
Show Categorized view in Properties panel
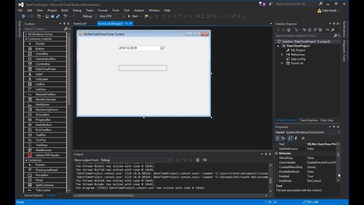pos(278,138)
